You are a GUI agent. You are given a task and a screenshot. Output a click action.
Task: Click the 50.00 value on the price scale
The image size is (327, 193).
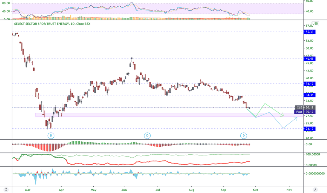309,48
